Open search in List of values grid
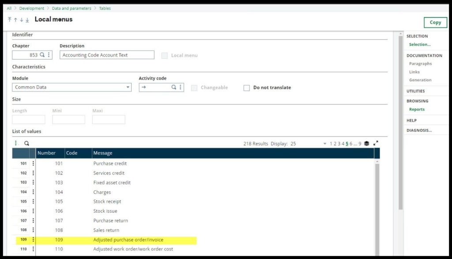Screen dimensions: 452x259 coord(26,143)
